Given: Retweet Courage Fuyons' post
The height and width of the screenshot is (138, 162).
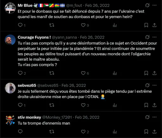Looking at the screenshot, I should 52,73.
